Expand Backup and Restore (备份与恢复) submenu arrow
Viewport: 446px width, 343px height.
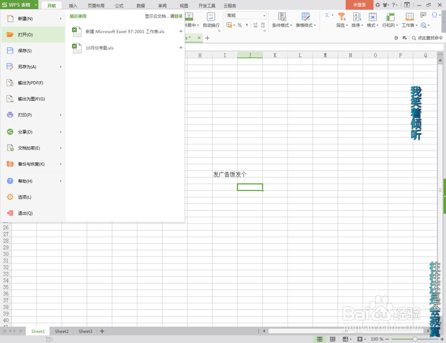pyautogui.click(x=61, y=164)
